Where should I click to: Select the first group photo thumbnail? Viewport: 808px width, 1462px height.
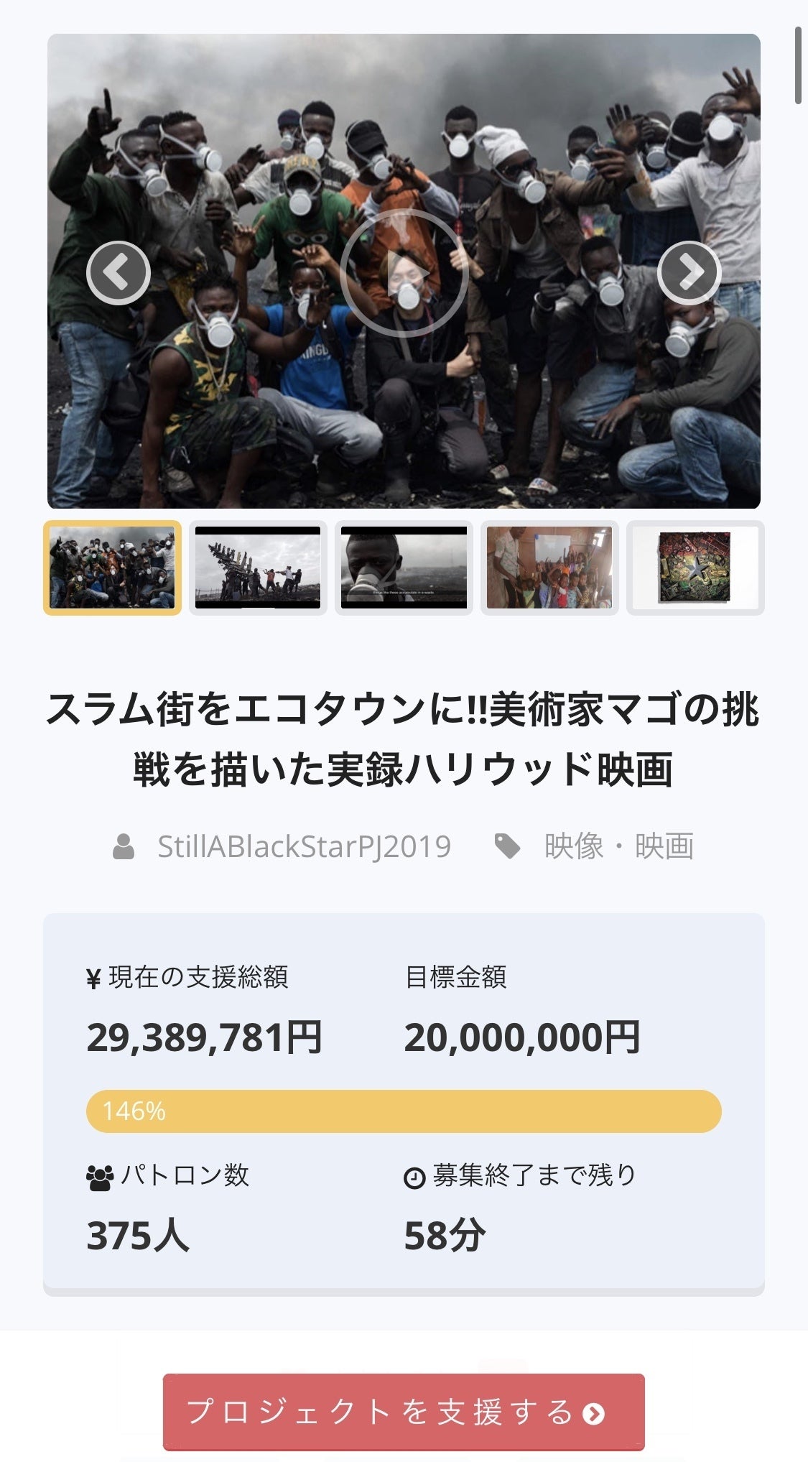(x=113, y=568)
